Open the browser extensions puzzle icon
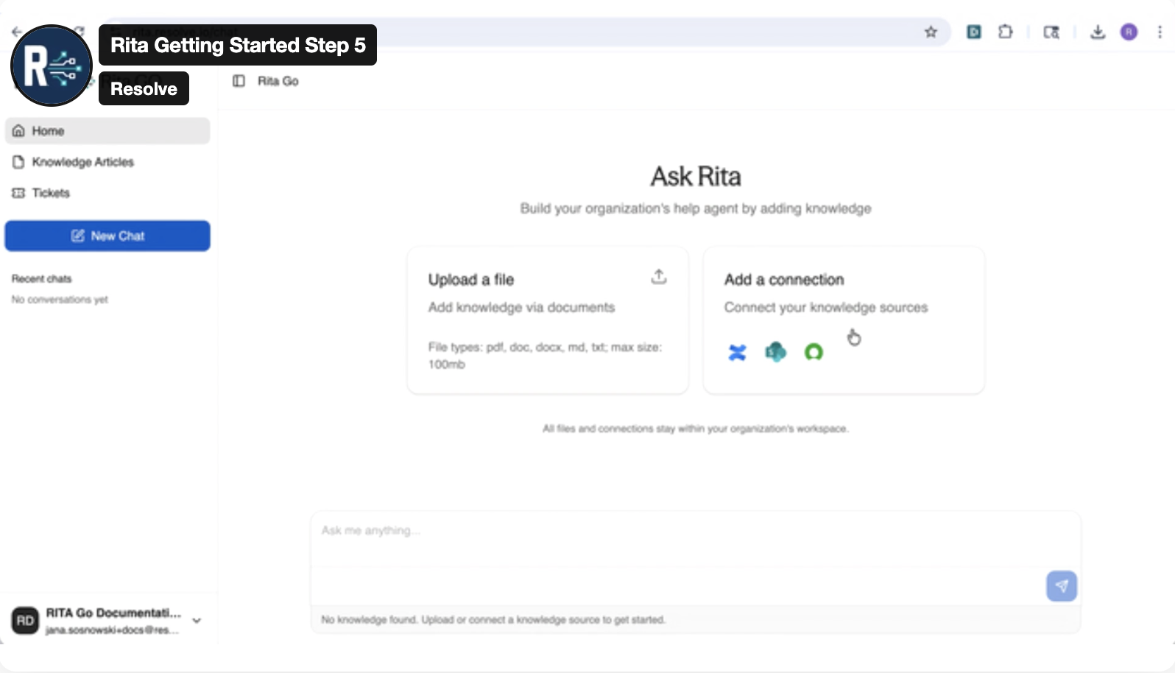 (1006, 32)
